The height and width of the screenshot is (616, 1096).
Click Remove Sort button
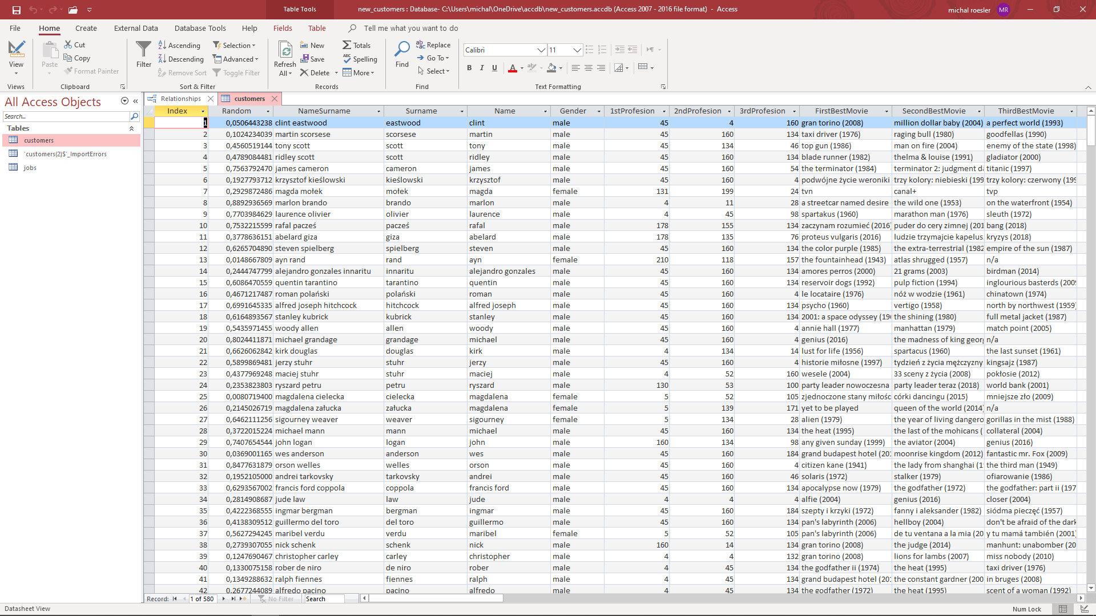pyautogui.click(x=182, y=72)
